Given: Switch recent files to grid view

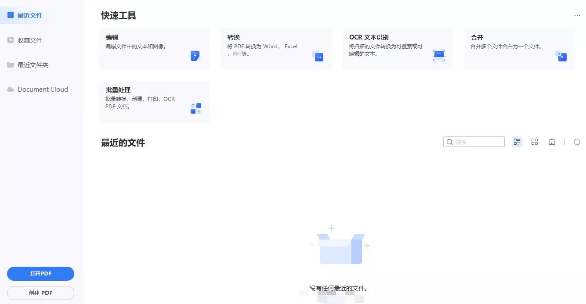Looking at the screenshot, I should pos(534,141).
